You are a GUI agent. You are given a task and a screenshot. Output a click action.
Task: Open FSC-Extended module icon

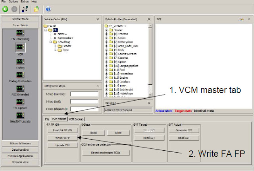(20, 89)
